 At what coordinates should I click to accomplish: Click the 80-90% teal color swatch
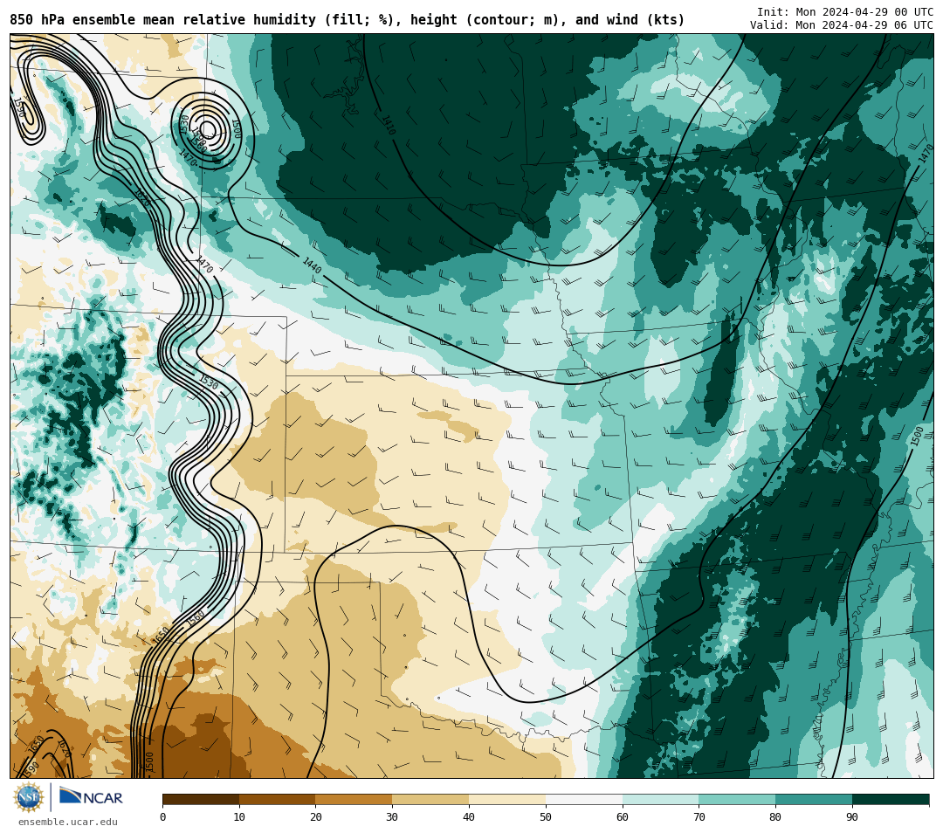click(814, 799)
